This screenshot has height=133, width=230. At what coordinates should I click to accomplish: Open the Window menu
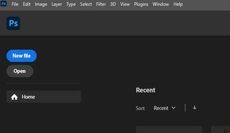tap(161, 4)
